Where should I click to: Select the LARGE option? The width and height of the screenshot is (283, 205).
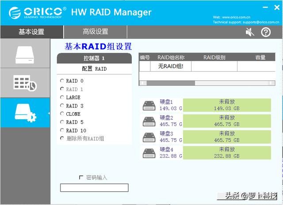point(62,97)
